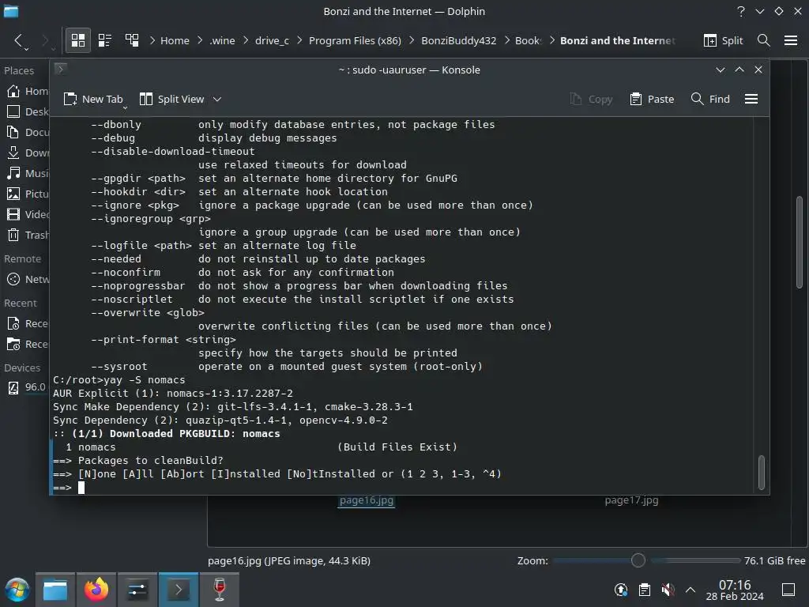Screen dimensions: 809x607
Task: Click muted volume tray icon
Action: 668,590
